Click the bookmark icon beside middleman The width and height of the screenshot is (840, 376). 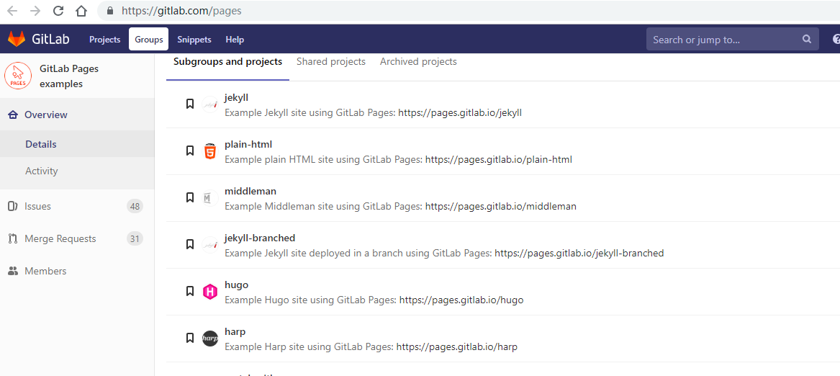[x=189, y=198]
